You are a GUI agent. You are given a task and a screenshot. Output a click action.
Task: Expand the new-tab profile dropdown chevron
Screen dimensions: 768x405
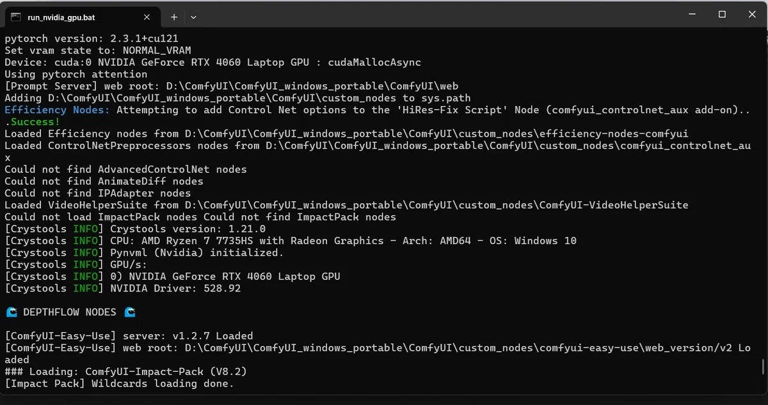coord(193,17)
